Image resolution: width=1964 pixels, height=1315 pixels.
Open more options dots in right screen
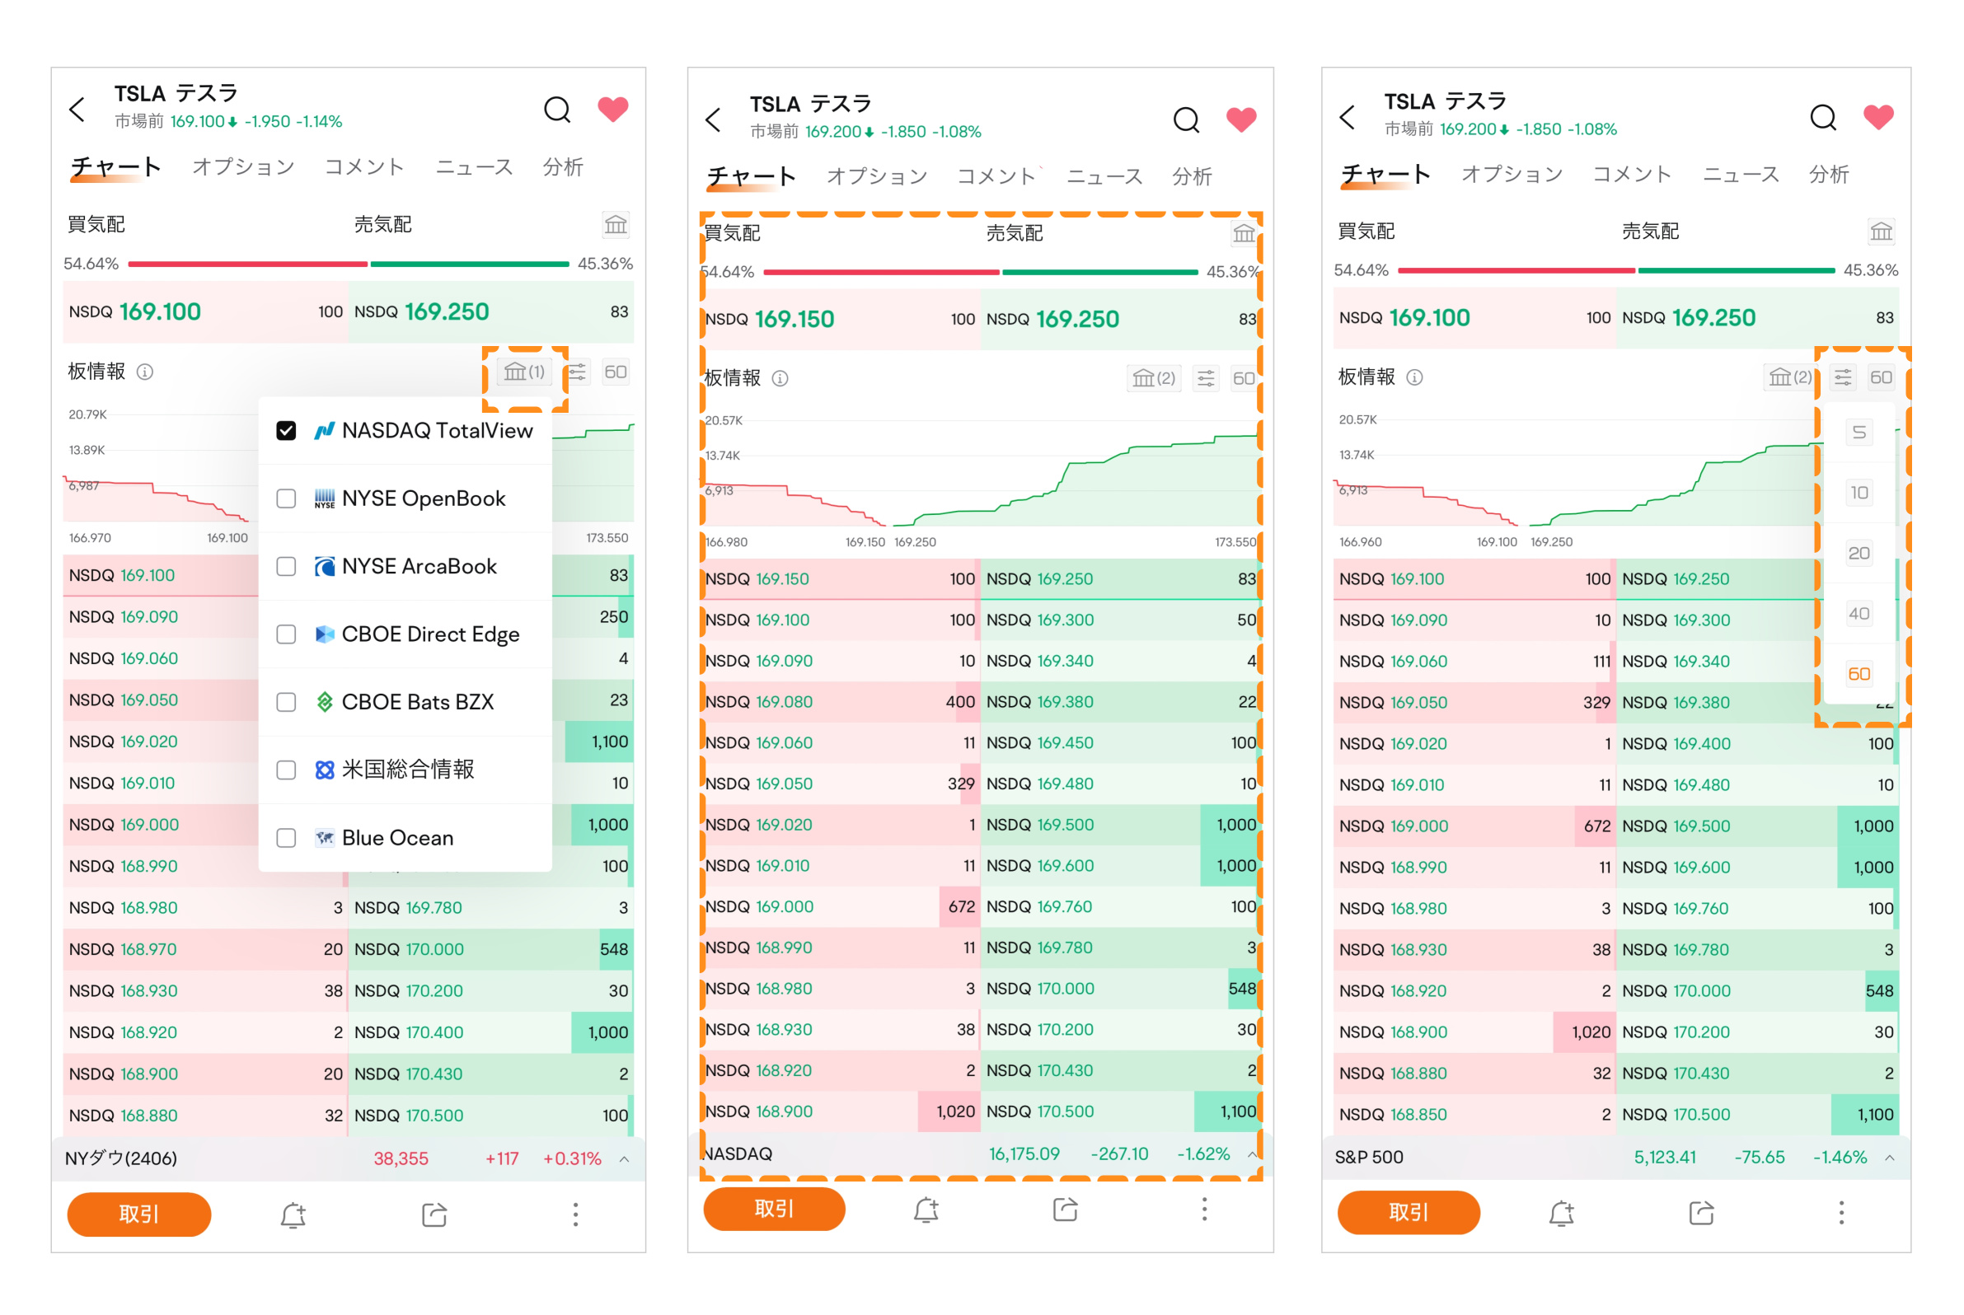(x=1841, y=1214)
